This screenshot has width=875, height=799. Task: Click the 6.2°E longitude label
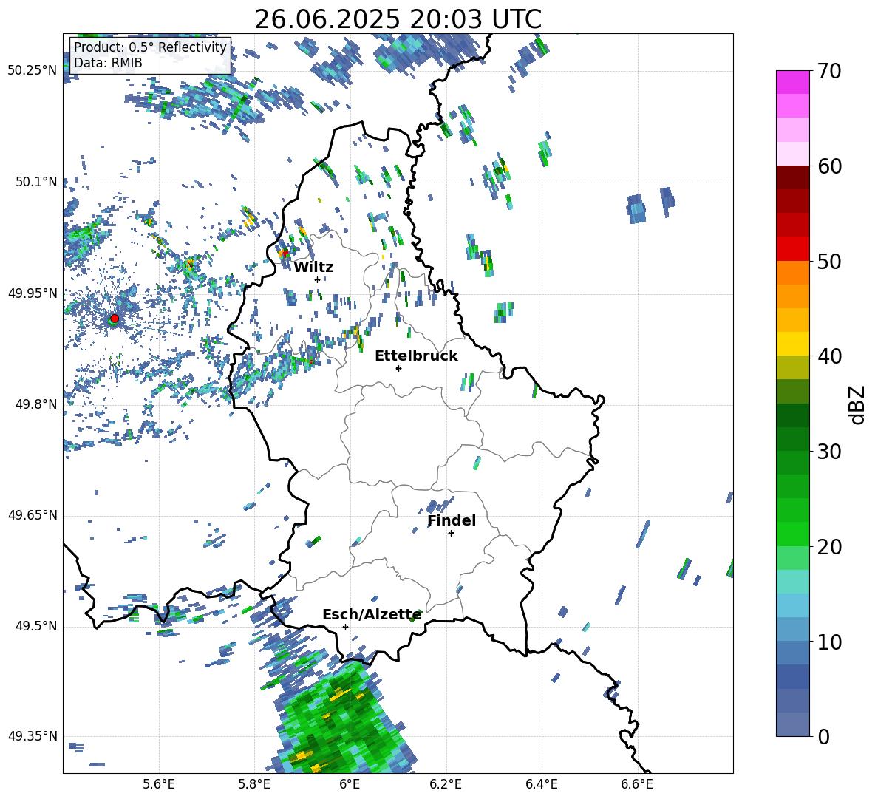tap(446, 785)
